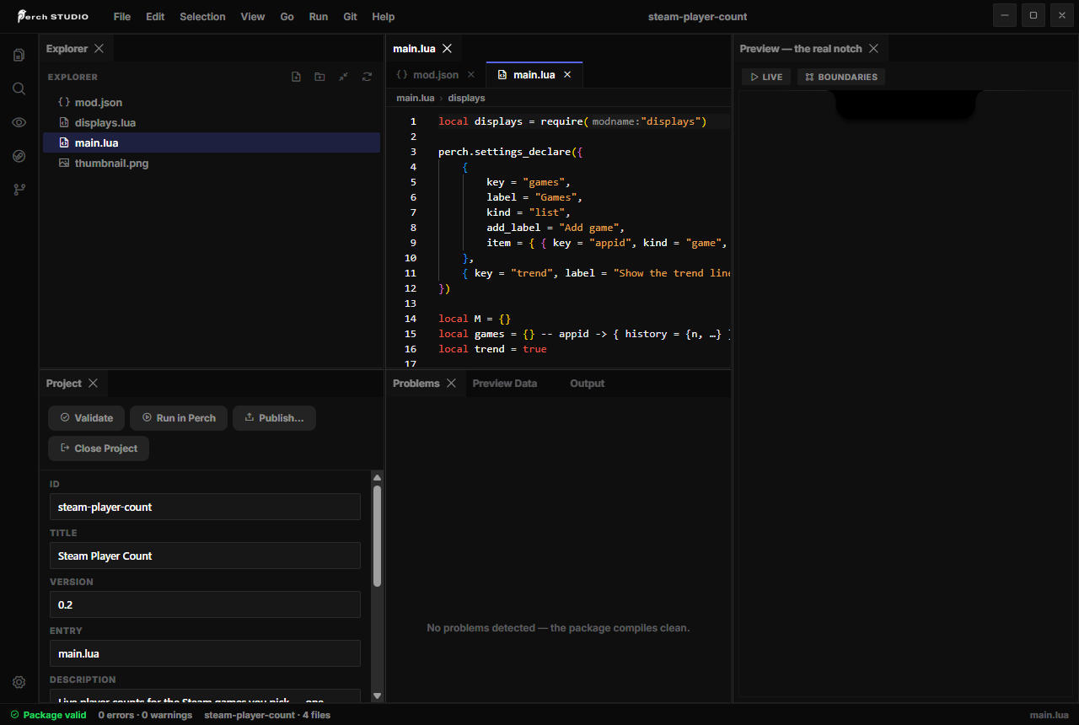Click displays in the breadcrumb
1079x725 pixels.
pyautogui.click(x=466, y=98)
